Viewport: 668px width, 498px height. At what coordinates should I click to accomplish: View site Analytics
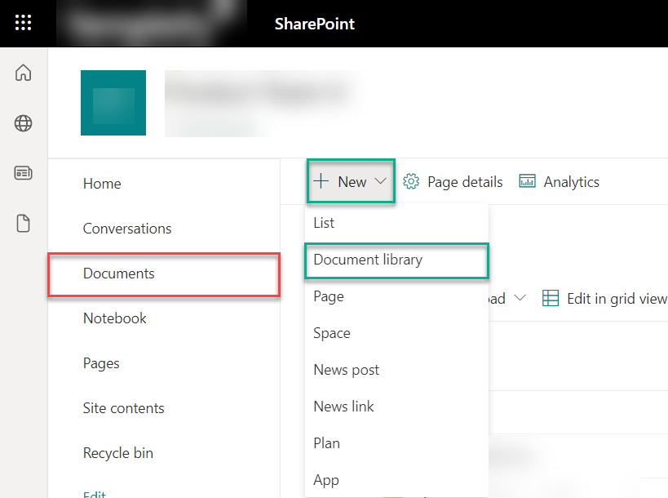pyautogui.click(x=559, y=181)
